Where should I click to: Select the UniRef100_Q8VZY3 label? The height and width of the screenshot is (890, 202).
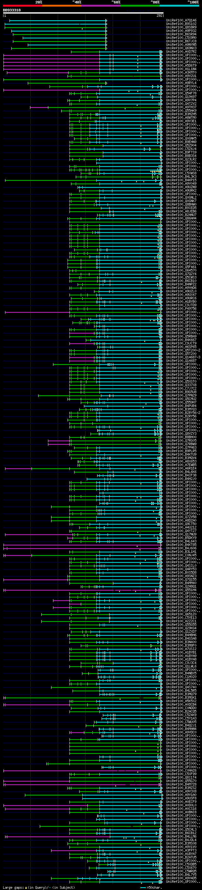point(181,433)
